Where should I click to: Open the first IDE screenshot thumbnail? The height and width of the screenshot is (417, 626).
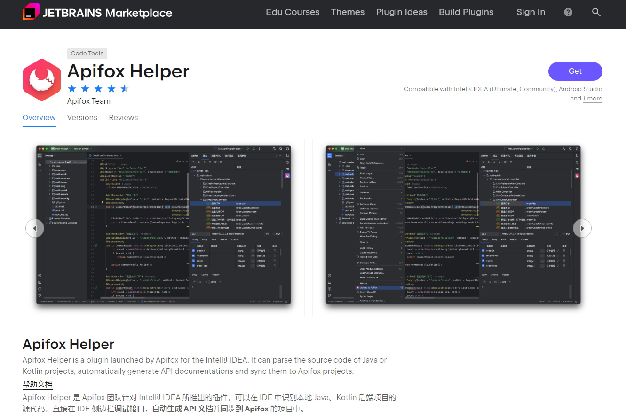(164, 228)
